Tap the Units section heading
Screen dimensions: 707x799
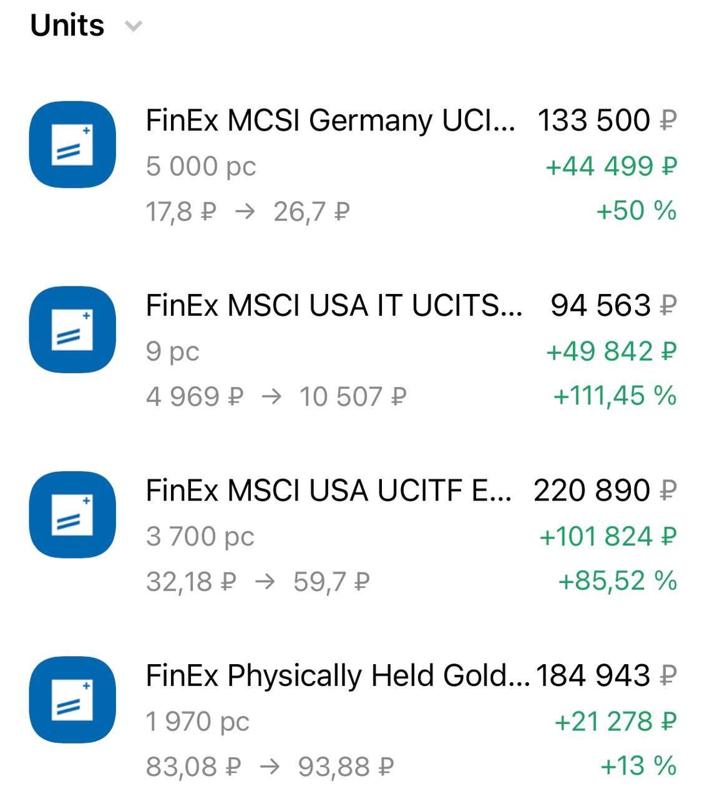(x=67, y=26)
